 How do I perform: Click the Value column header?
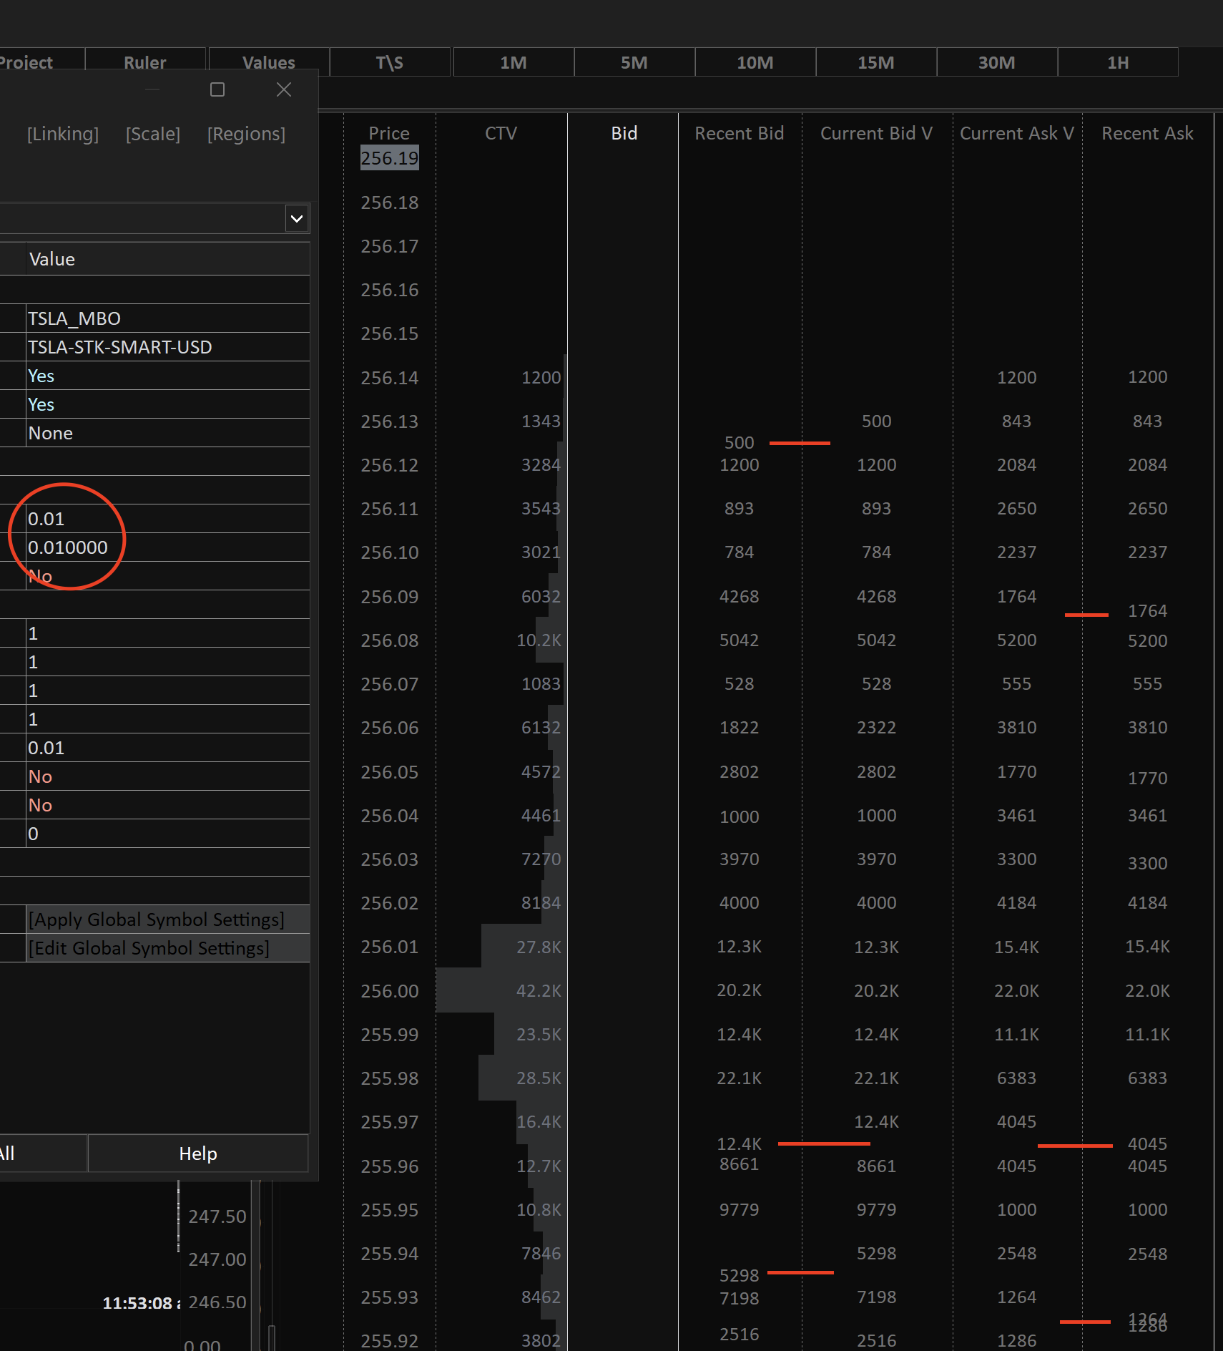pyautogui.click(x=168, y=259)
